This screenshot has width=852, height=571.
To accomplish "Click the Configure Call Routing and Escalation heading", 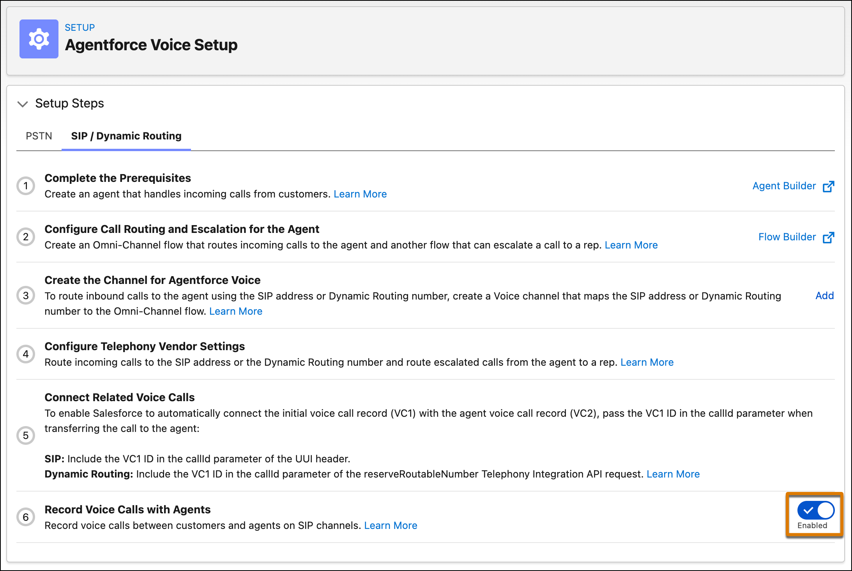I will [182, 229].
